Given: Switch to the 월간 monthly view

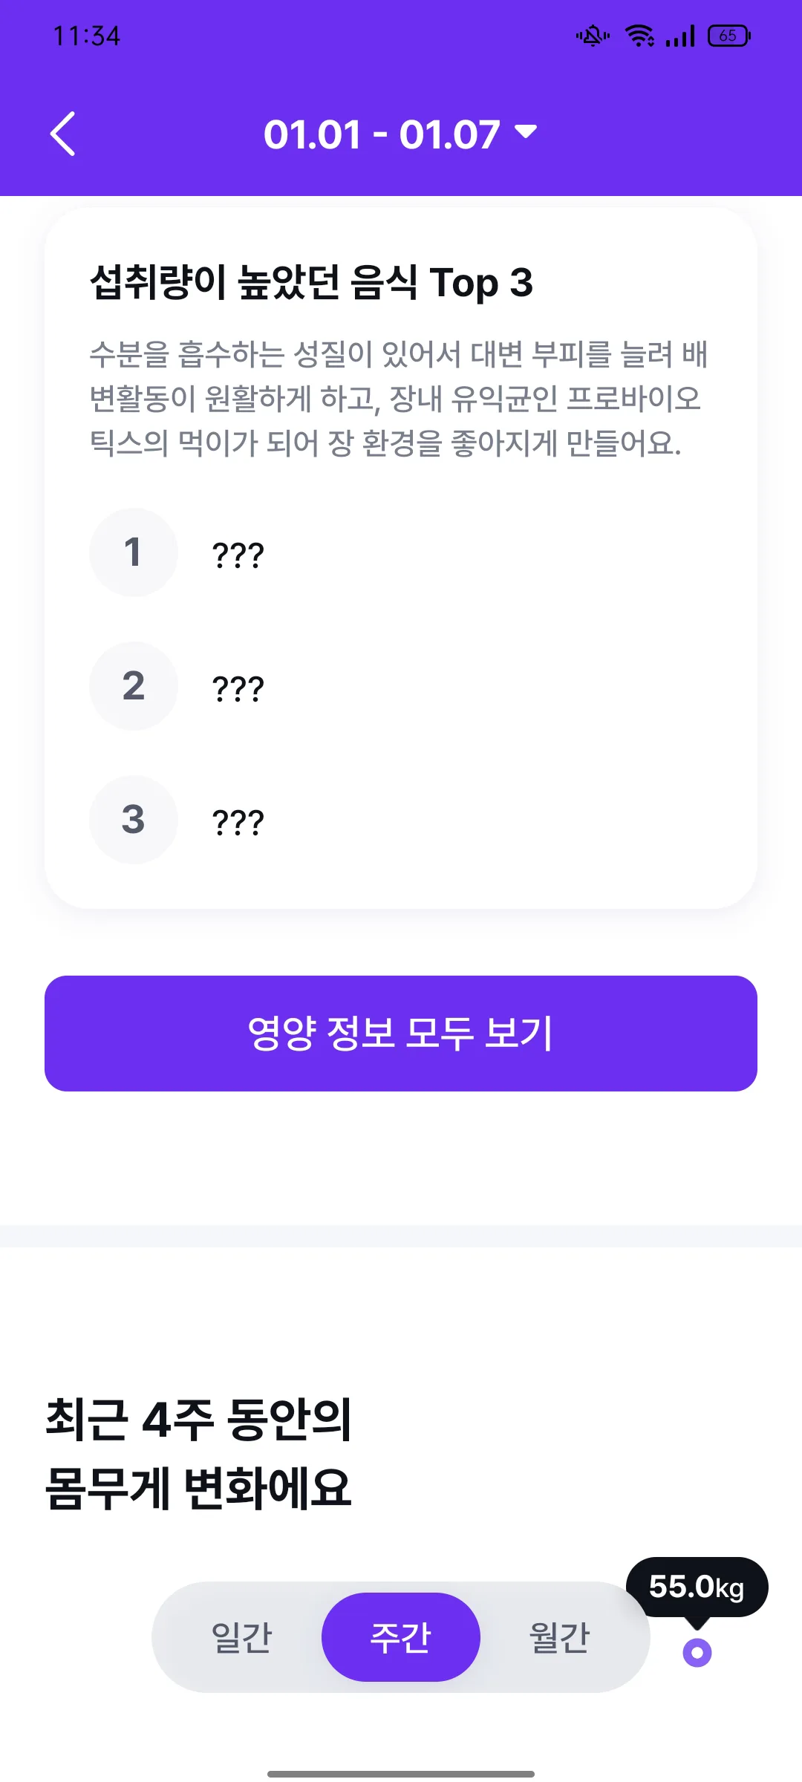Looking at the screenshot, I should click(559, 1637).
